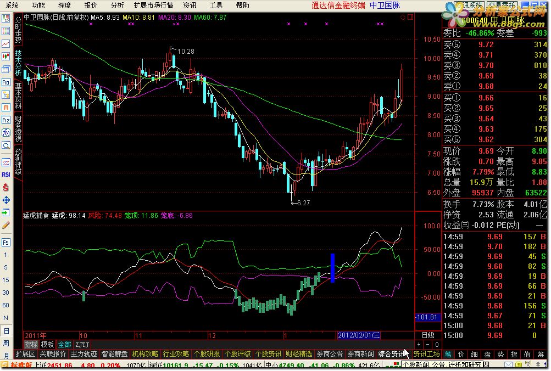Select the 筹 chip distribution tab
551x371 pixels.
pyautogui.click(x=541, y=354)
